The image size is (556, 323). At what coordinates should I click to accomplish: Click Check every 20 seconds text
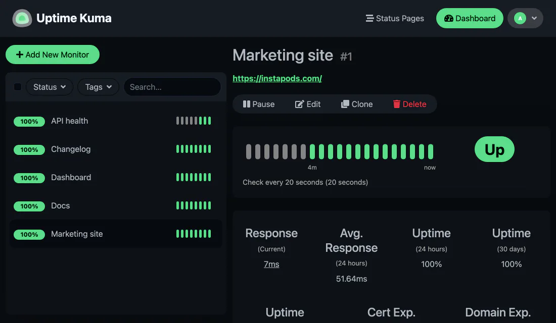click(x=305, y=182)
